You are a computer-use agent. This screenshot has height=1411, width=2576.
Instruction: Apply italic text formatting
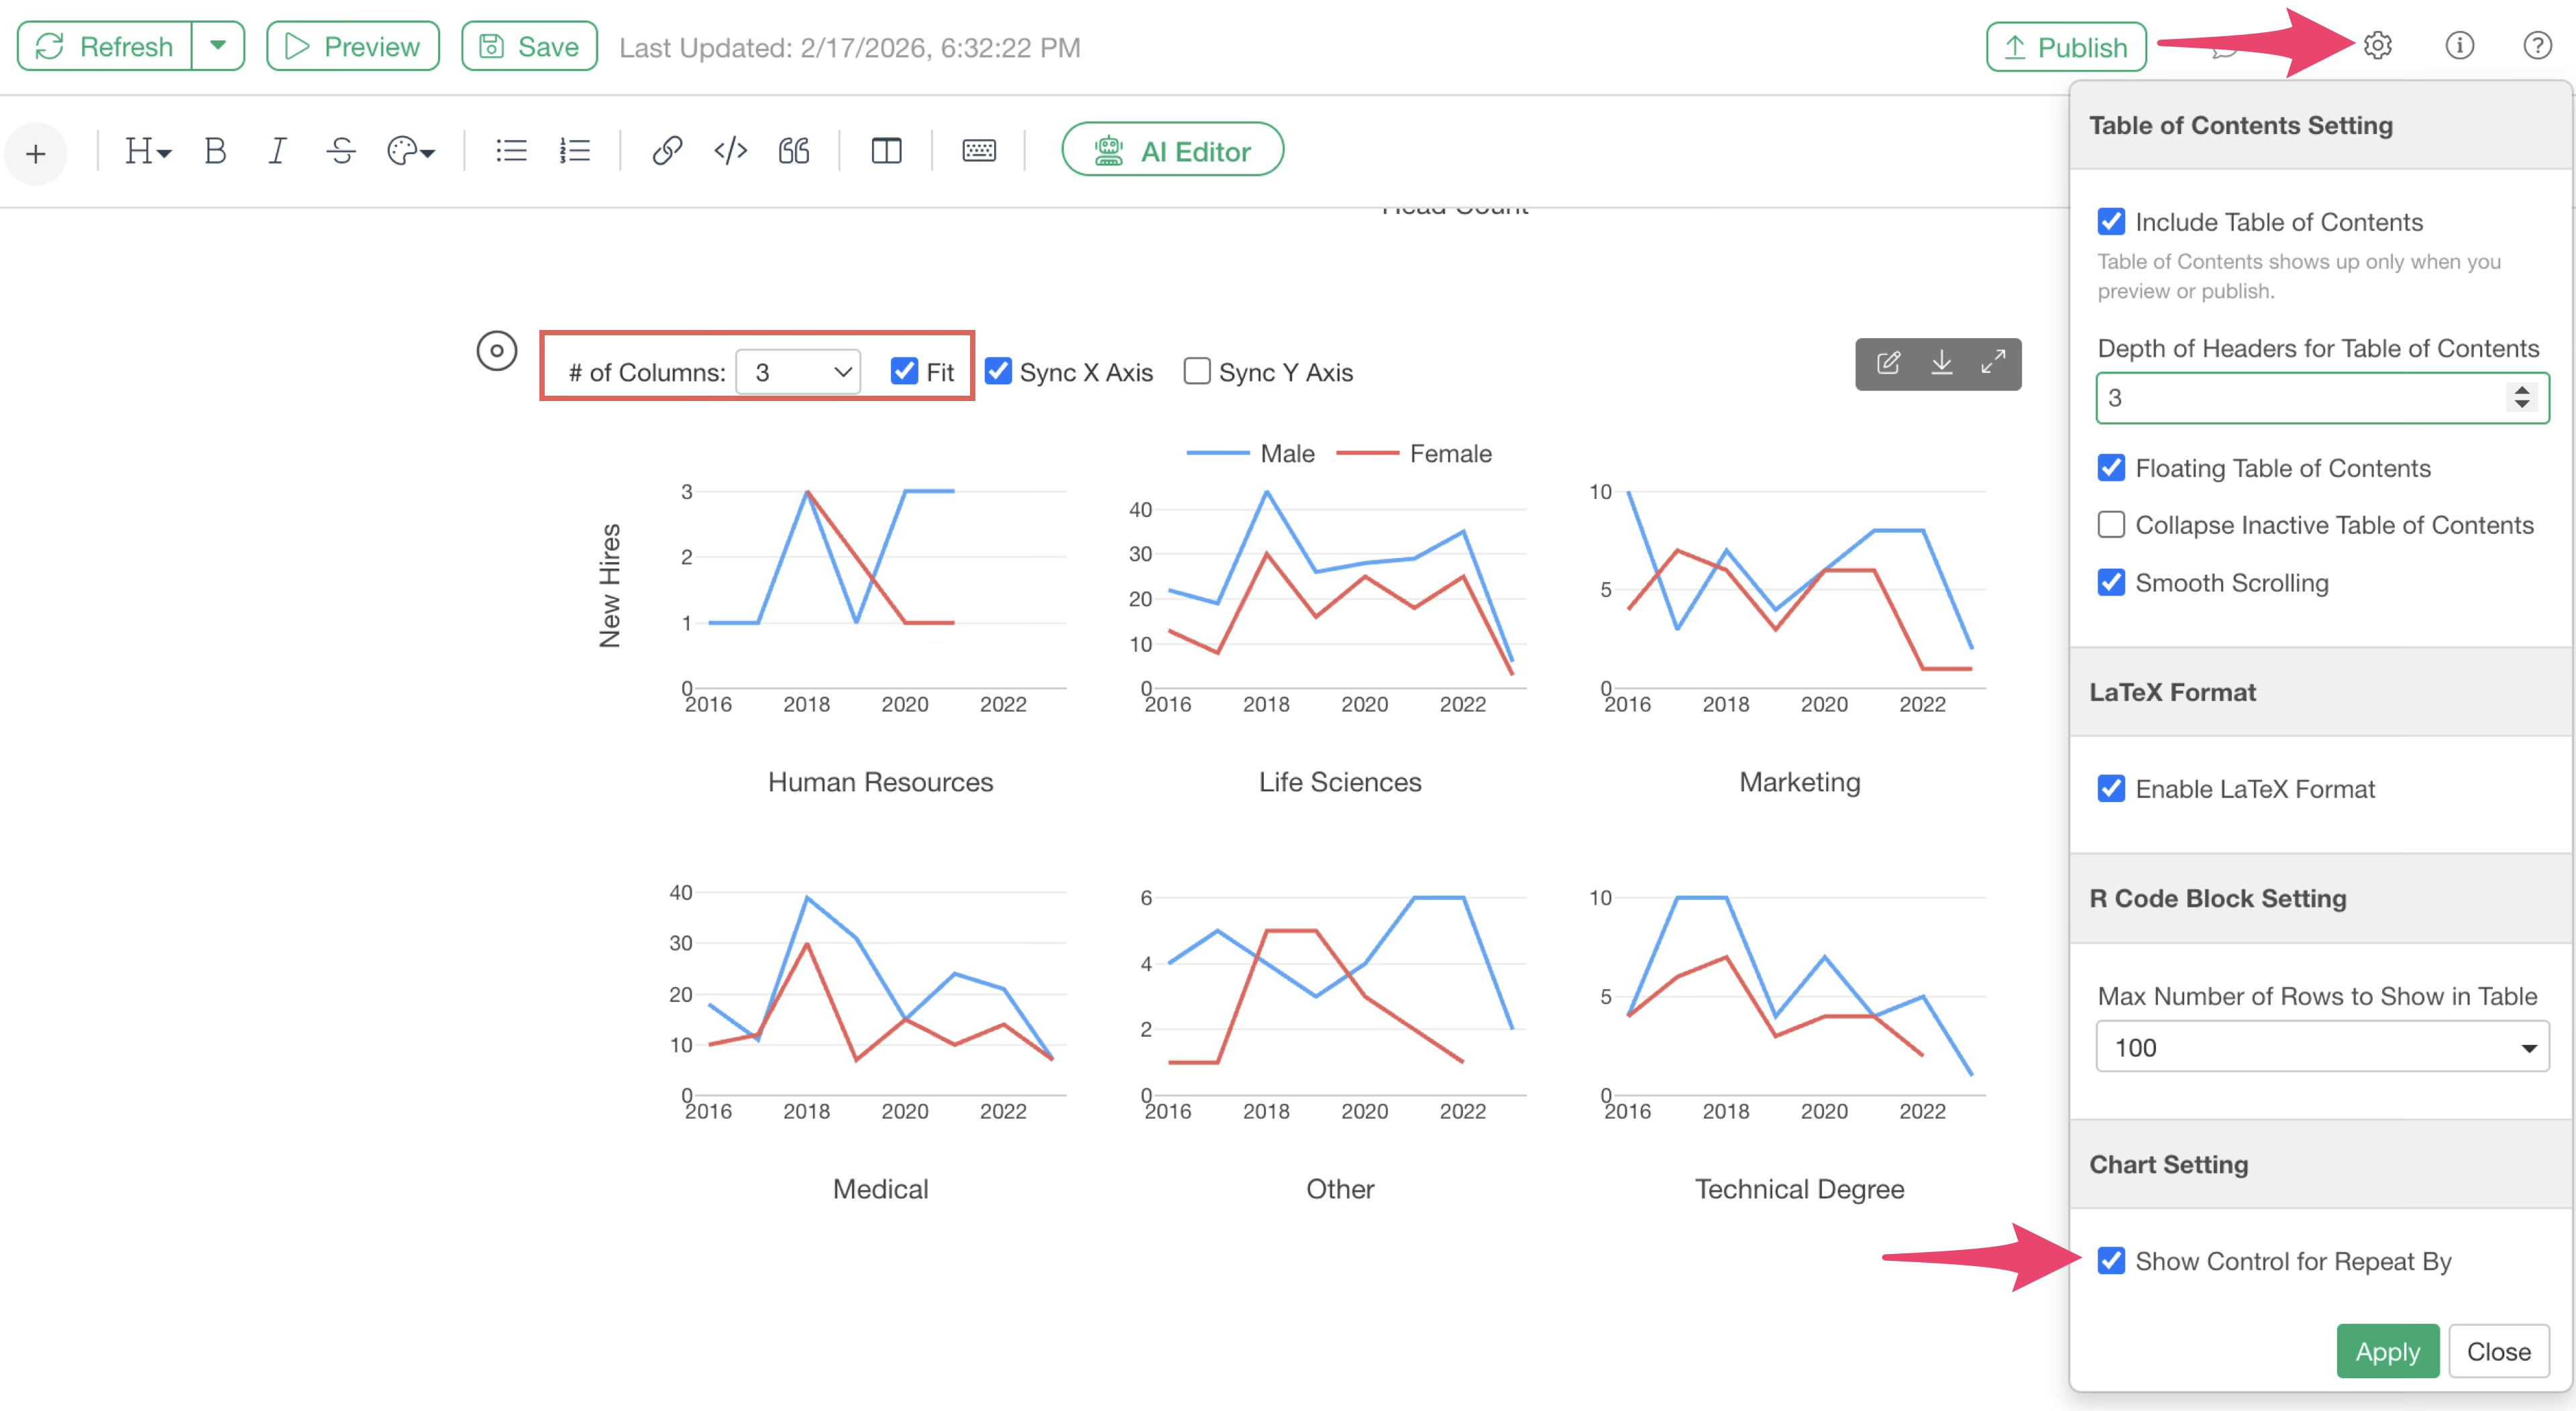click(x=277, y=151)
